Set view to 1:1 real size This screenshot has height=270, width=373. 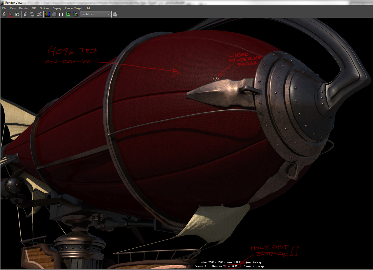coord(61,14)
